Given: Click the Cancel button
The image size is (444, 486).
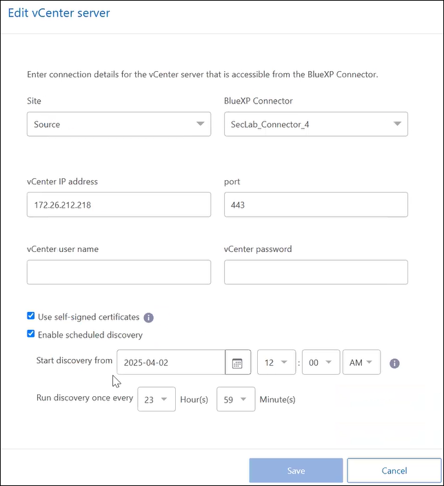Looking at the screenshot, I should [394, 471].
